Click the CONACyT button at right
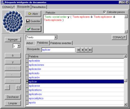 point(119,37)
